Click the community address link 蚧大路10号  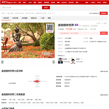[x=98, y=41]
